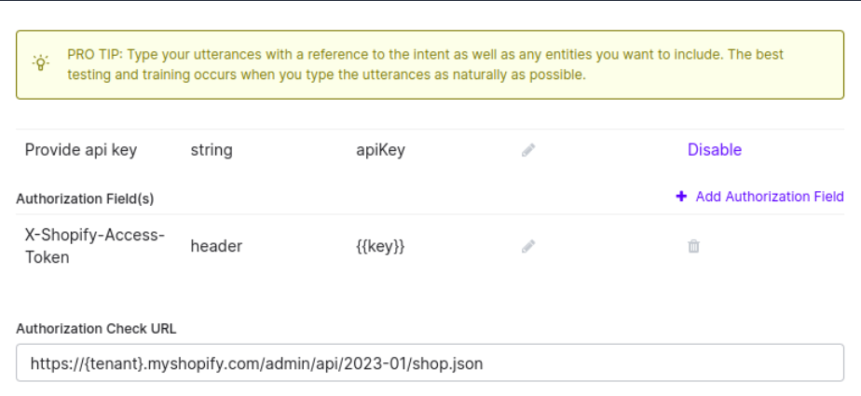The height and width of the screenshot is (396, 861).
Task: Click the tip line starting "testing and training"
Action: click(x=326, y=75)
